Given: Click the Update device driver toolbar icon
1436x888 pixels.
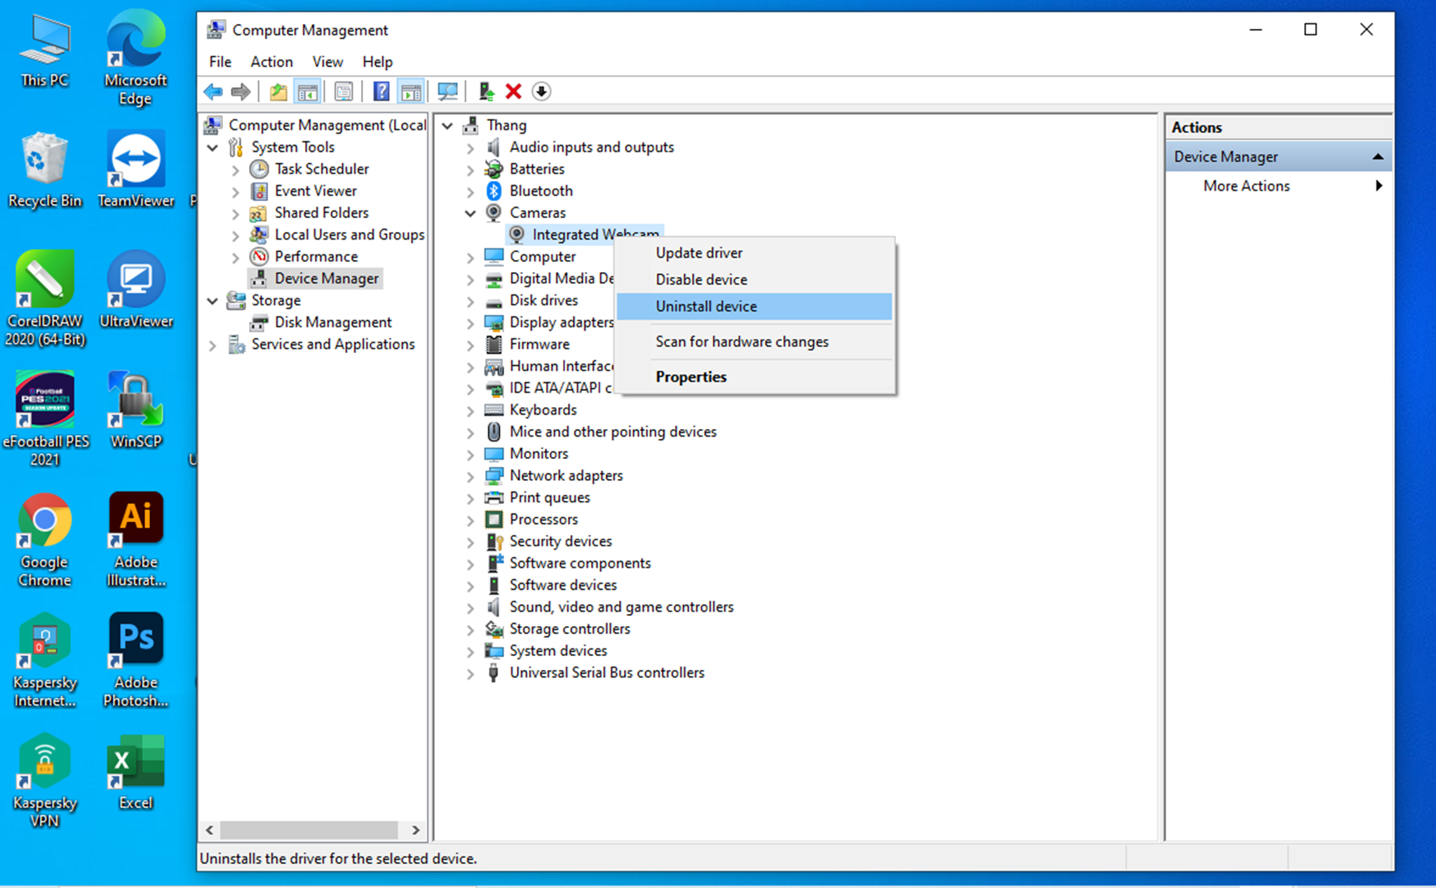Looking at the screenshot, I should coord(487,92).
